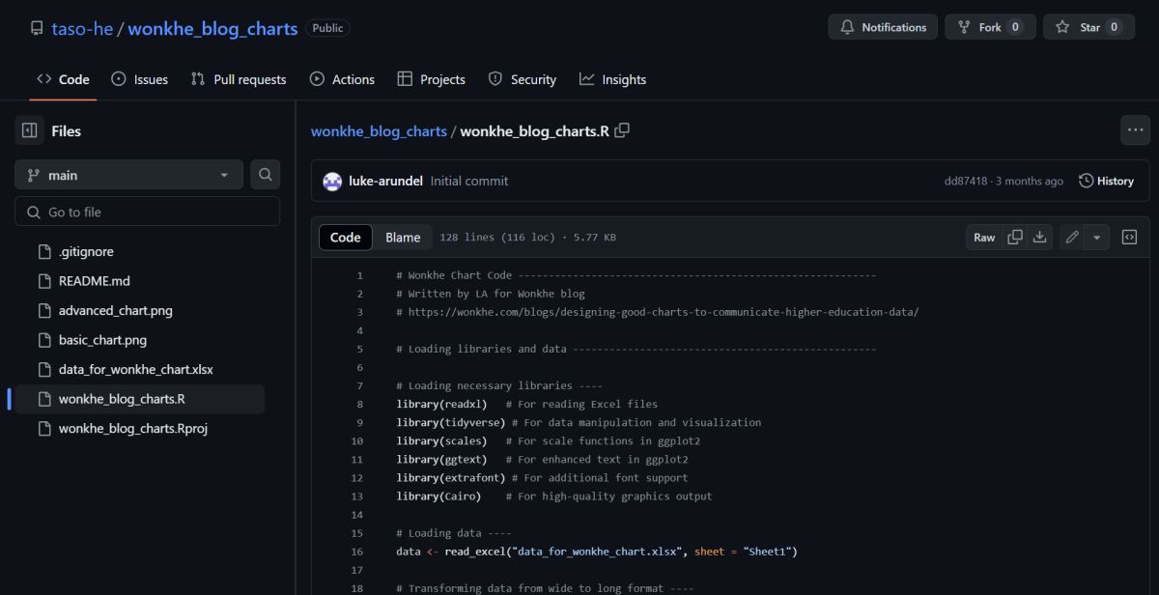1159x595 pixels.
Task: Switch to the Code view
Action: (x=346, y=238)
